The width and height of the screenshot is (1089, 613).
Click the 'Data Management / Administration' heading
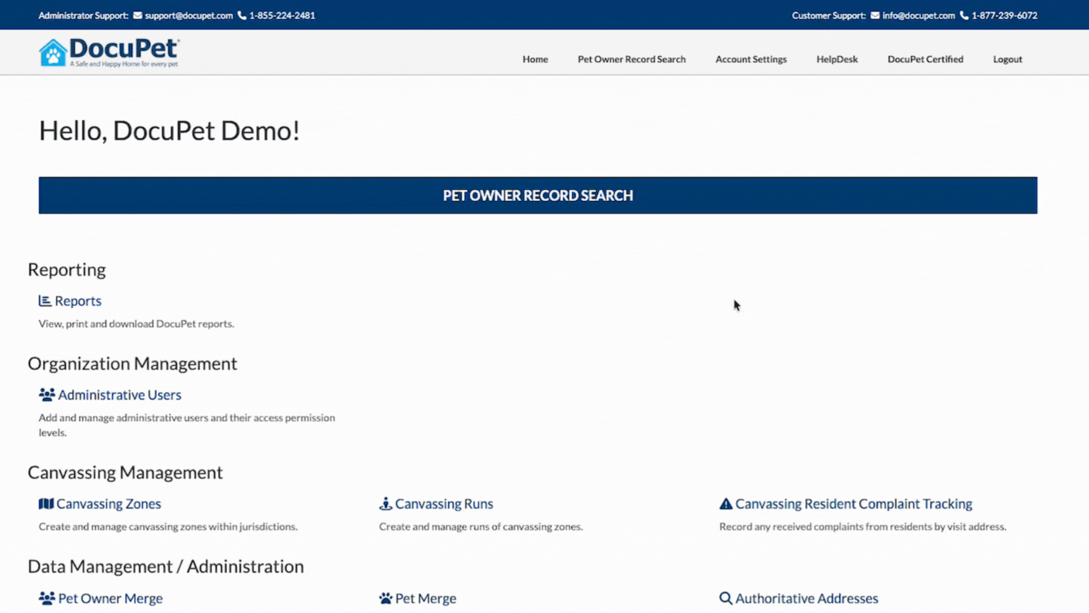coord(166,566)
